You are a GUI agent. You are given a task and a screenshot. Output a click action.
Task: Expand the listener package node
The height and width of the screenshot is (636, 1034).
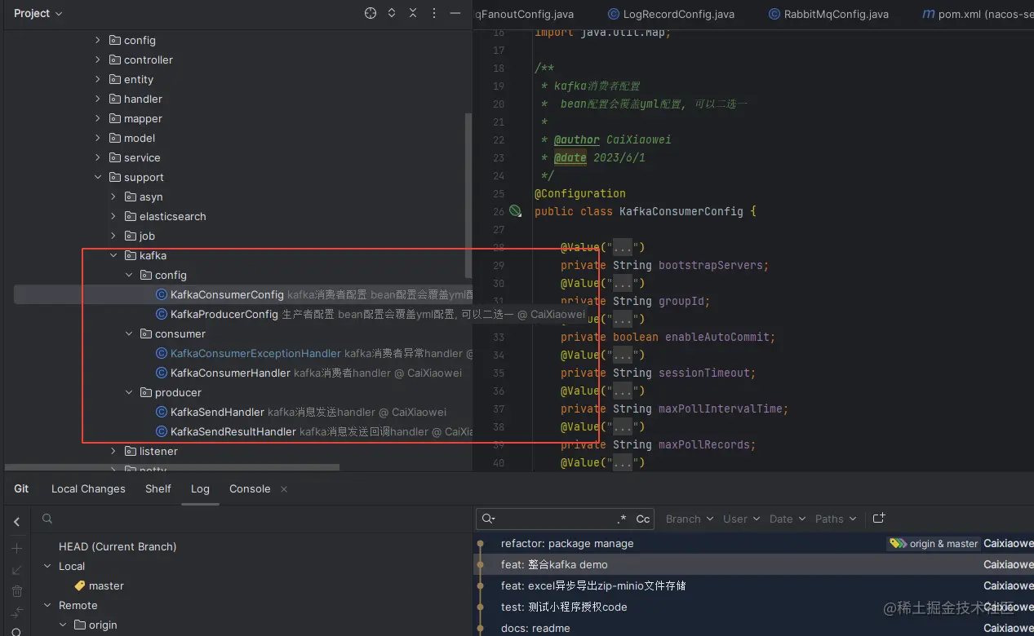113,451
